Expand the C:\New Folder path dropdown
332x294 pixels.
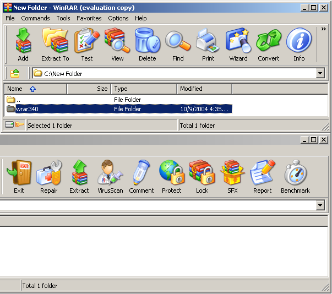320,74
